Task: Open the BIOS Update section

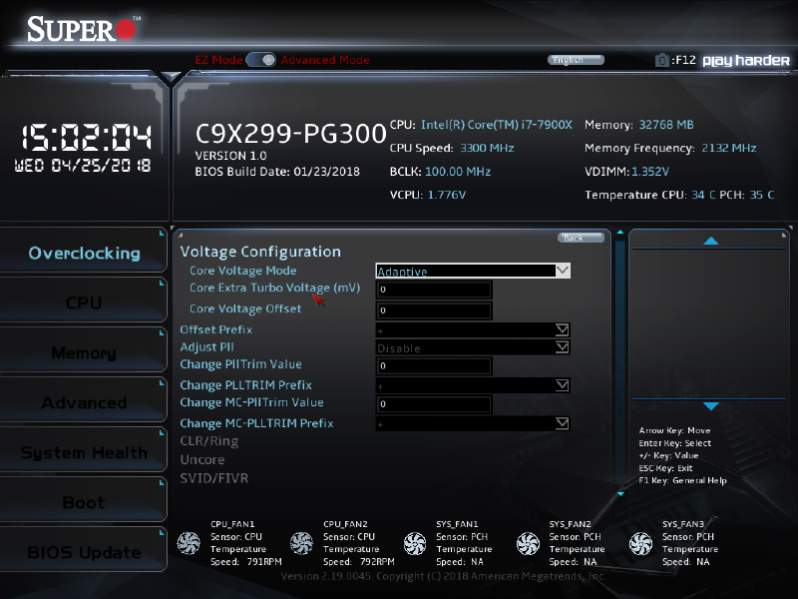Action: tap(84, 552)
